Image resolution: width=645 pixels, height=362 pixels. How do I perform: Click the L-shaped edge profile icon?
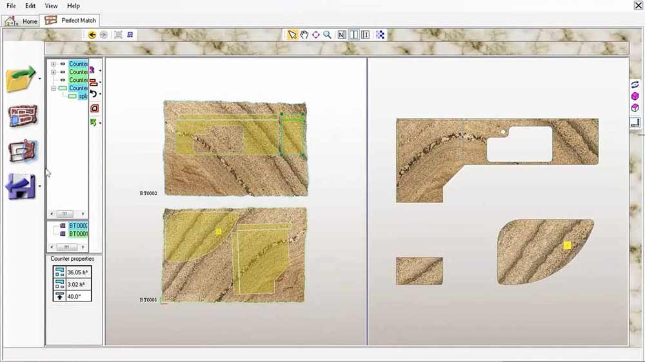pos(635,122)
